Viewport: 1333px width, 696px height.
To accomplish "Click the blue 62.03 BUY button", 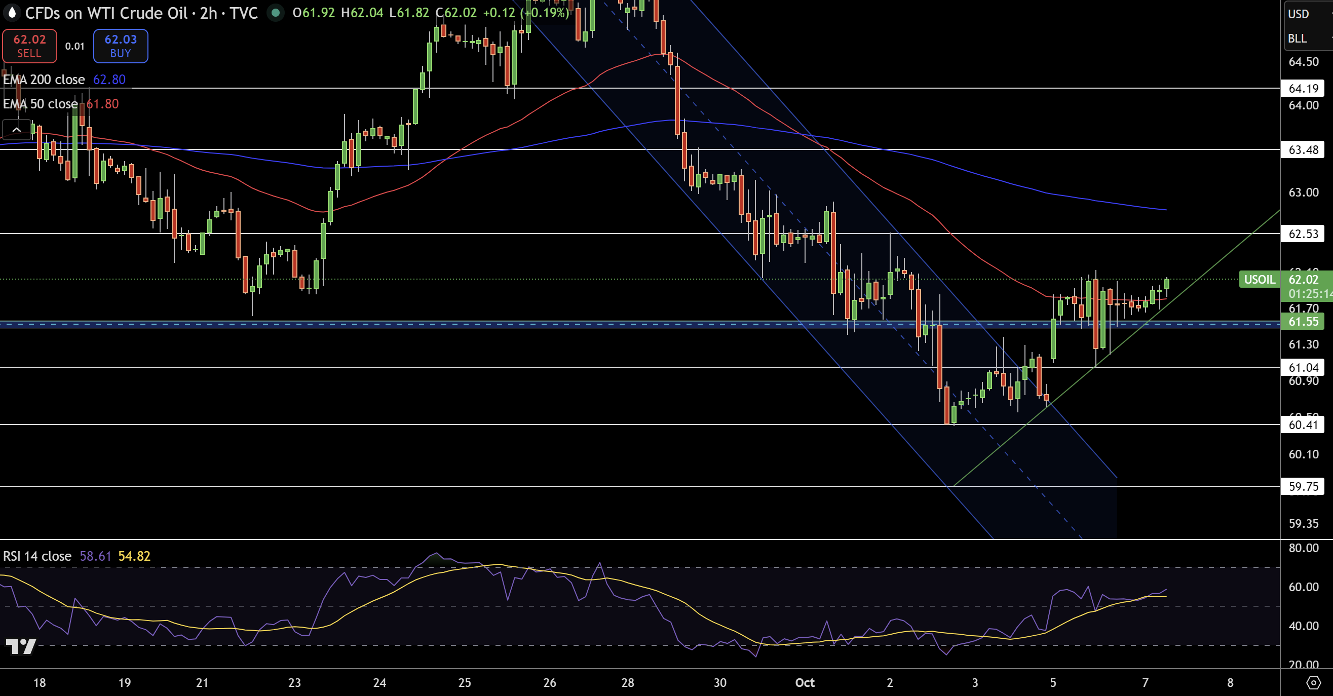I will pos(121,46).
